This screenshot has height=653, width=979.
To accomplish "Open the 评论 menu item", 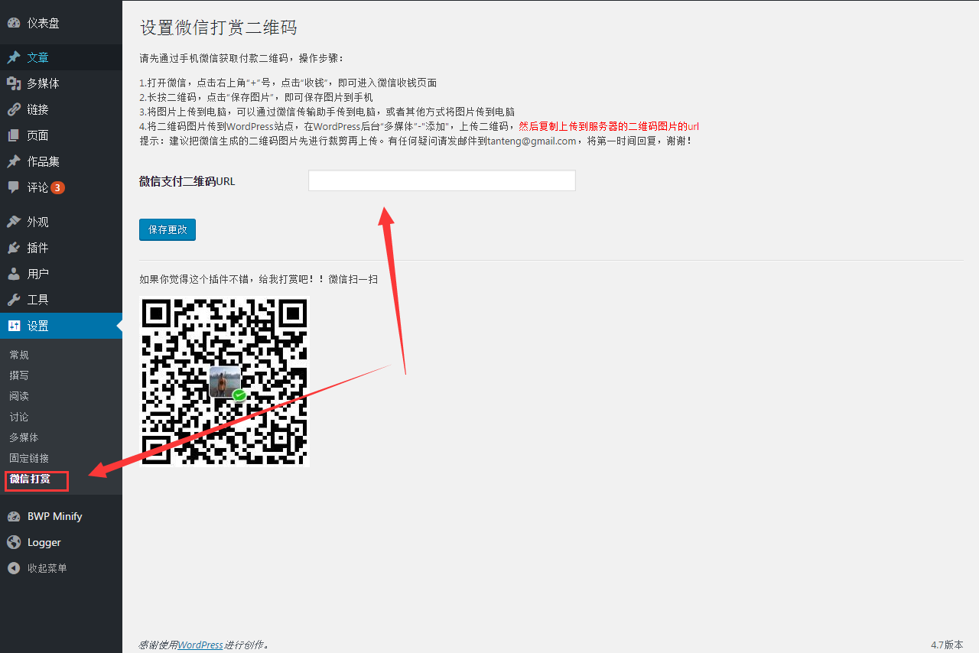I will click(61, 187).
